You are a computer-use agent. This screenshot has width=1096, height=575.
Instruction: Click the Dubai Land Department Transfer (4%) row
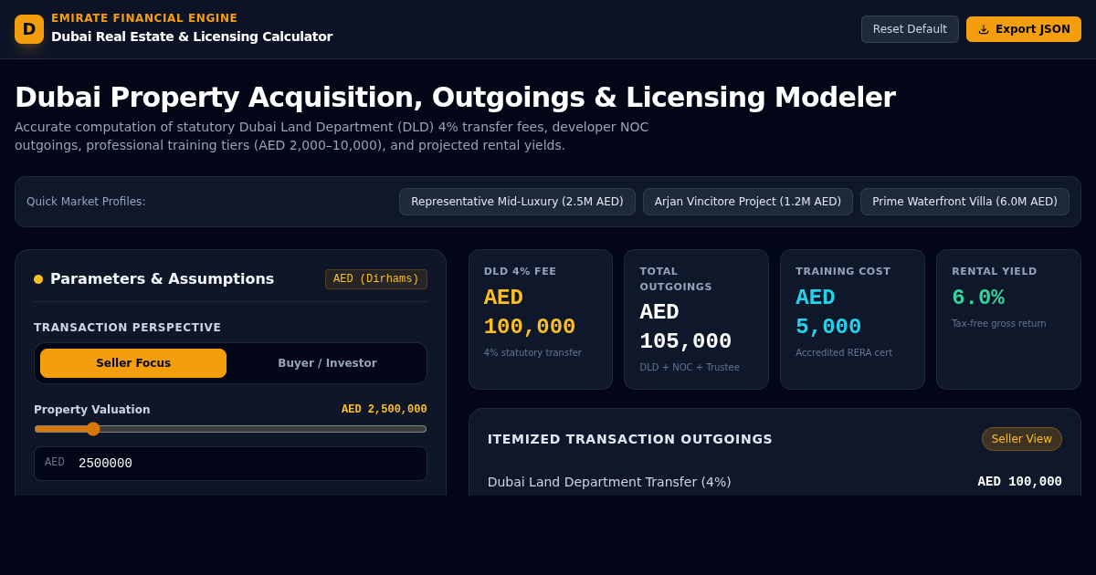pyautogui.click(x=775, y=482)
